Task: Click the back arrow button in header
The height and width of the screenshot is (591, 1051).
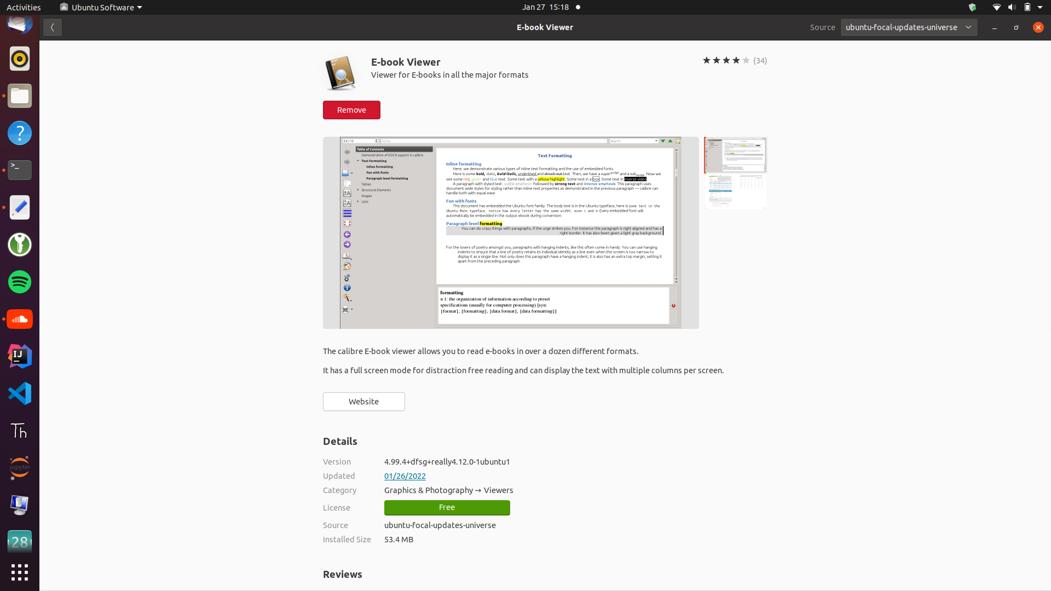Action: 53,27
